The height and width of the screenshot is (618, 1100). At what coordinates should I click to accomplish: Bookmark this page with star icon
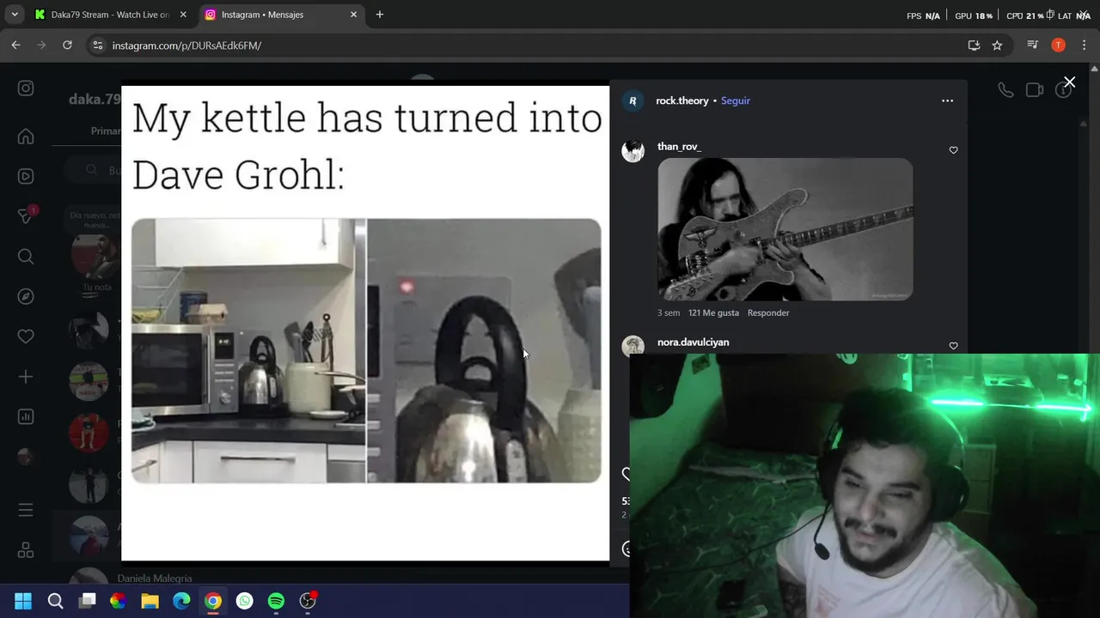(997, 45)
